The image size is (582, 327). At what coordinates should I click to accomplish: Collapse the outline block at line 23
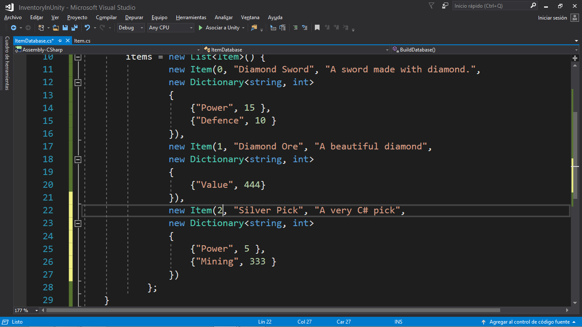78,224
